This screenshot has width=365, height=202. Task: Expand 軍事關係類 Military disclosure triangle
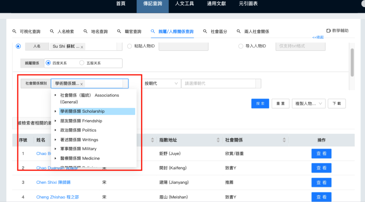point(55,149)
